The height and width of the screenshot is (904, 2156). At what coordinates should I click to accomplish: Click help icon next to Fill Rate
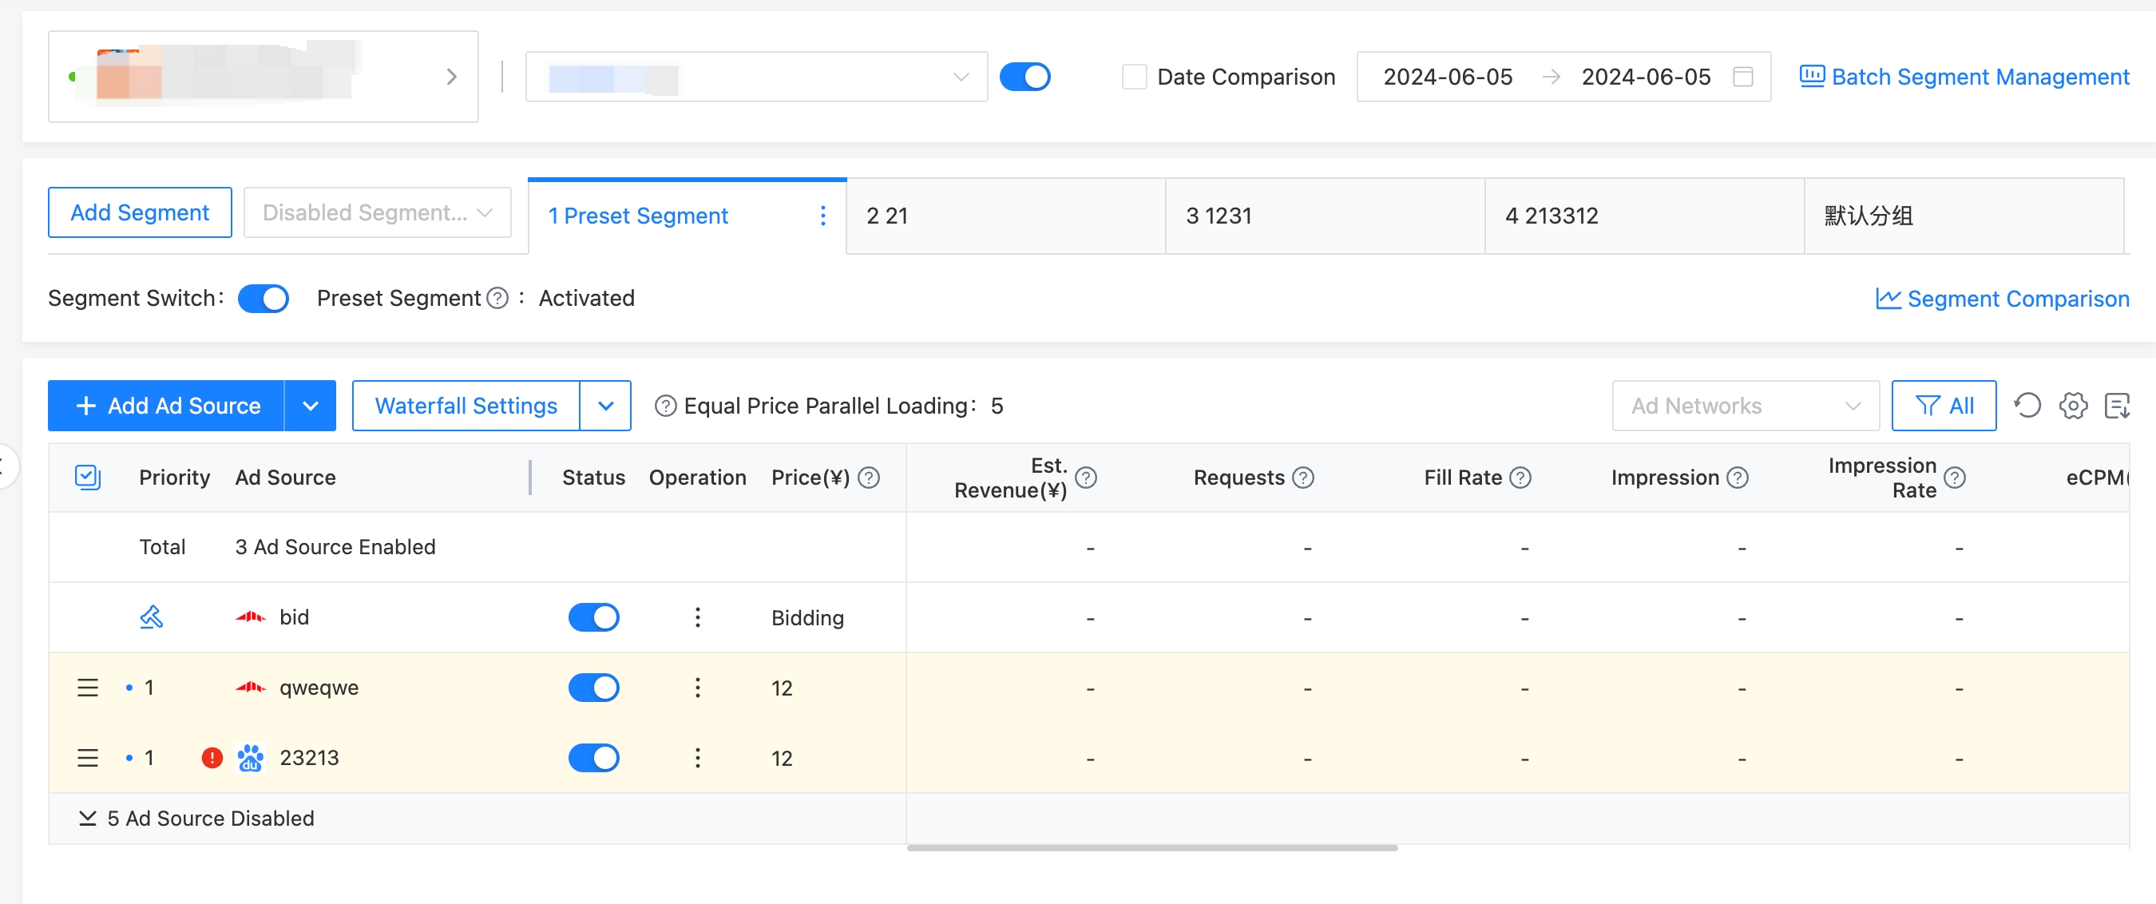click(1520, 478)
